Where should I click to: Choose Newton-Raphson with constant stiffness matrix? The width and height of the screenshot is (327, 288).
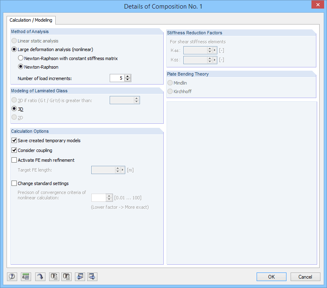(x=68, y=58)
